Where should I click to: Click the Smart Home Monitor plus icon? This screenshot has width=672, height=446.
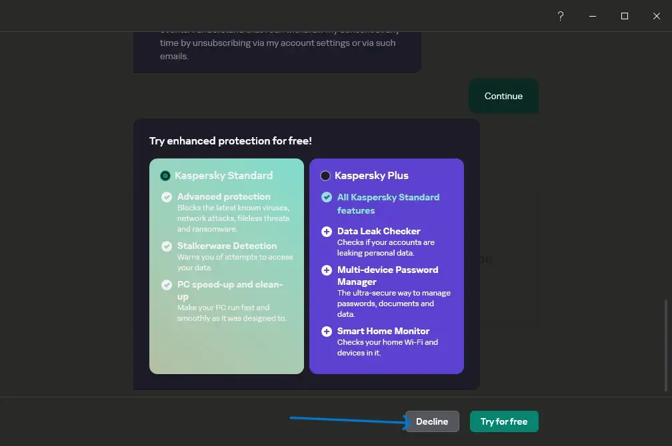pyautogui.click(x=327, y=332)
